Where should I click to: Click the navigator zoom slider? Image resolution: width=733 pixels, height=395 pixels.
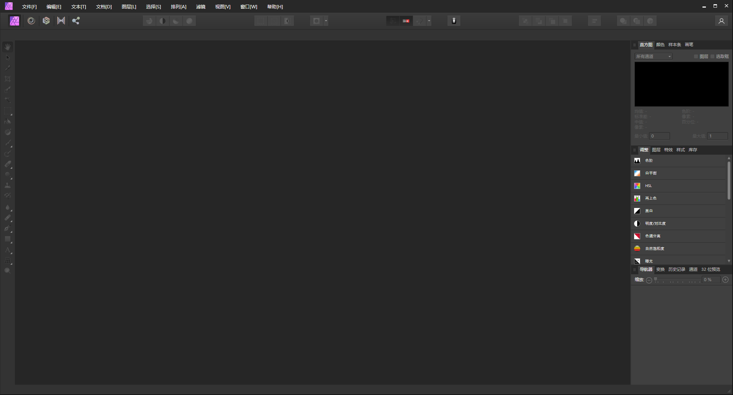click(x=677, y=280)
